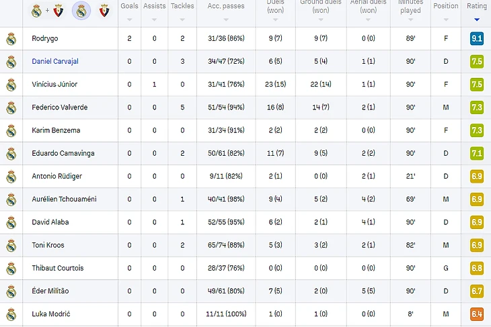Select the highlighted Real Madrid team filter
This screenshot has width=491, height=327.
tap(81, 11)
